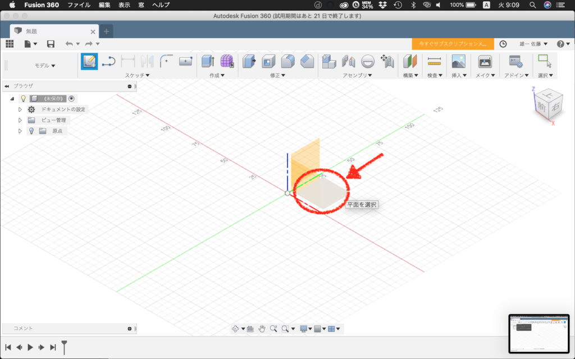Viewport: 575px width, 359px height.
Task: Open the data panel grid icon
Action: 10,44
